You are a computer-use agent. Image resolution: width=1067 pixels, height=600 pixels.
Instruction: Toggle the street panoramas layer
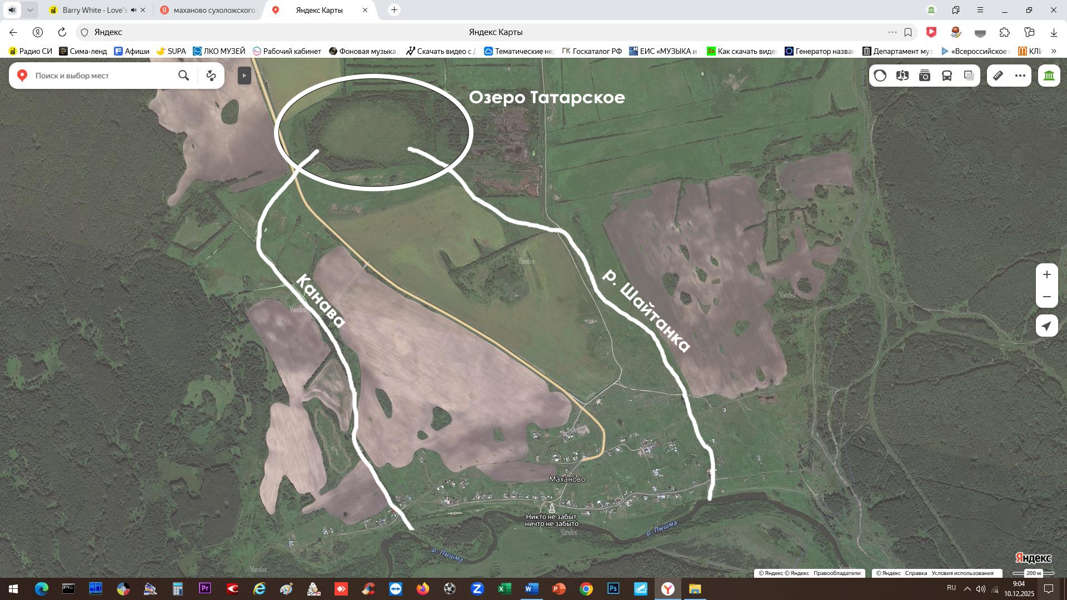click(903, 76)
